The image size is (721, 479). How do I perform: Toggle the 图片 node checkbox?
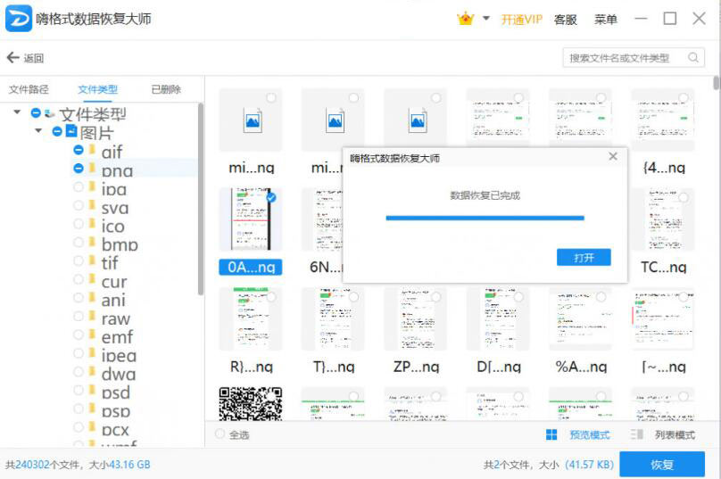57,131
